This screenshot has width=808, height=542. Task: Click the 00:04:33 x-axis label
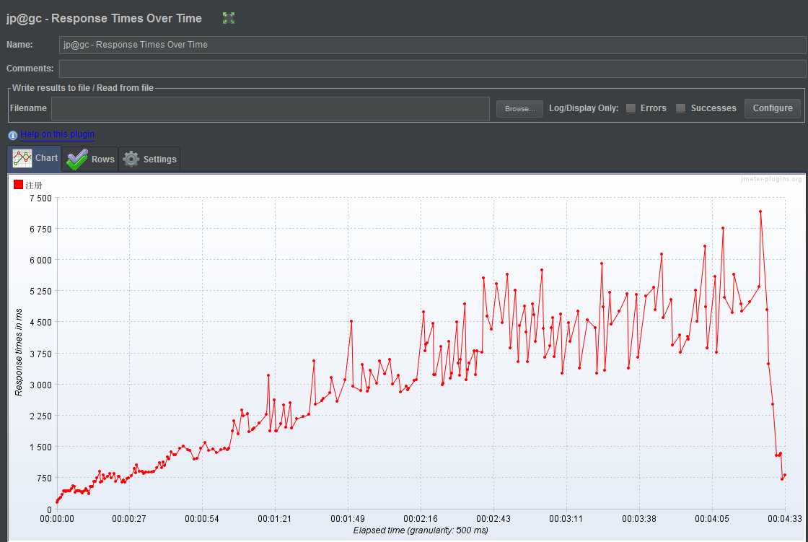(x=785, y=519)
